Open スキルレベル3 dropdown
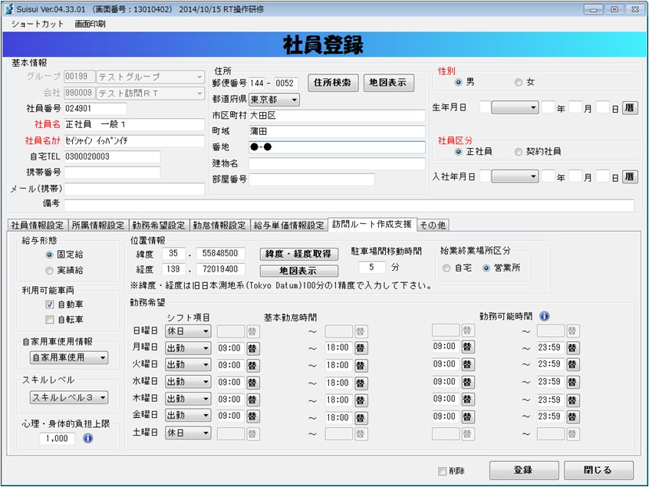Screen dimensions: 649x487 (x=69, y=397)
